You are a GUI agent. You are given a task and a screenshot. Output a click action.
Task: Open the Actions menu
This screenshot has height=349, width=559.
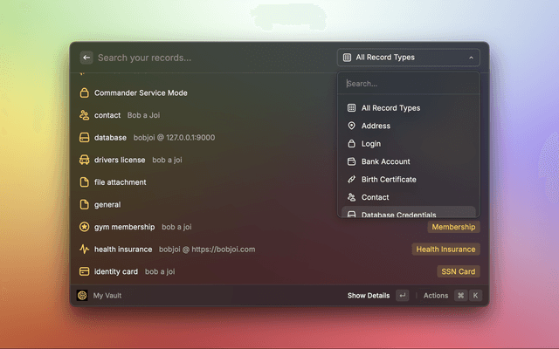(x=435, y=296)
